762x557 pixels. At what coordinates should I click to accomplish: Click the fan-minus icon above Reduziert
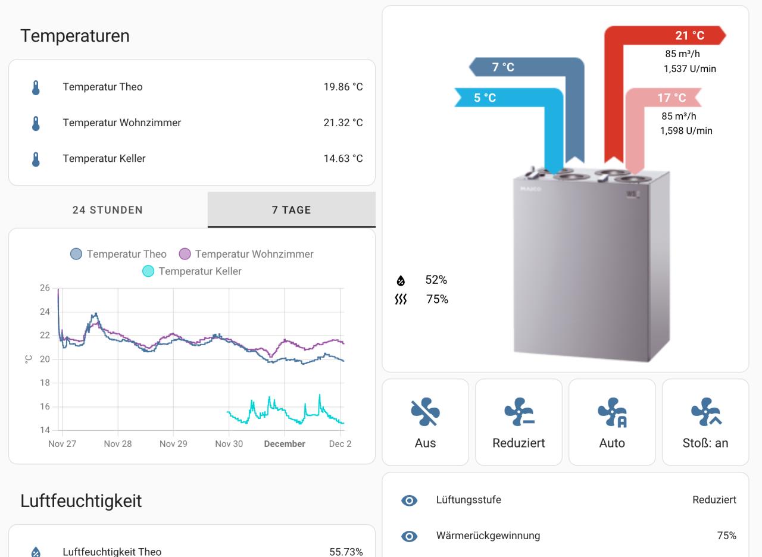click(x=519, y=412)
